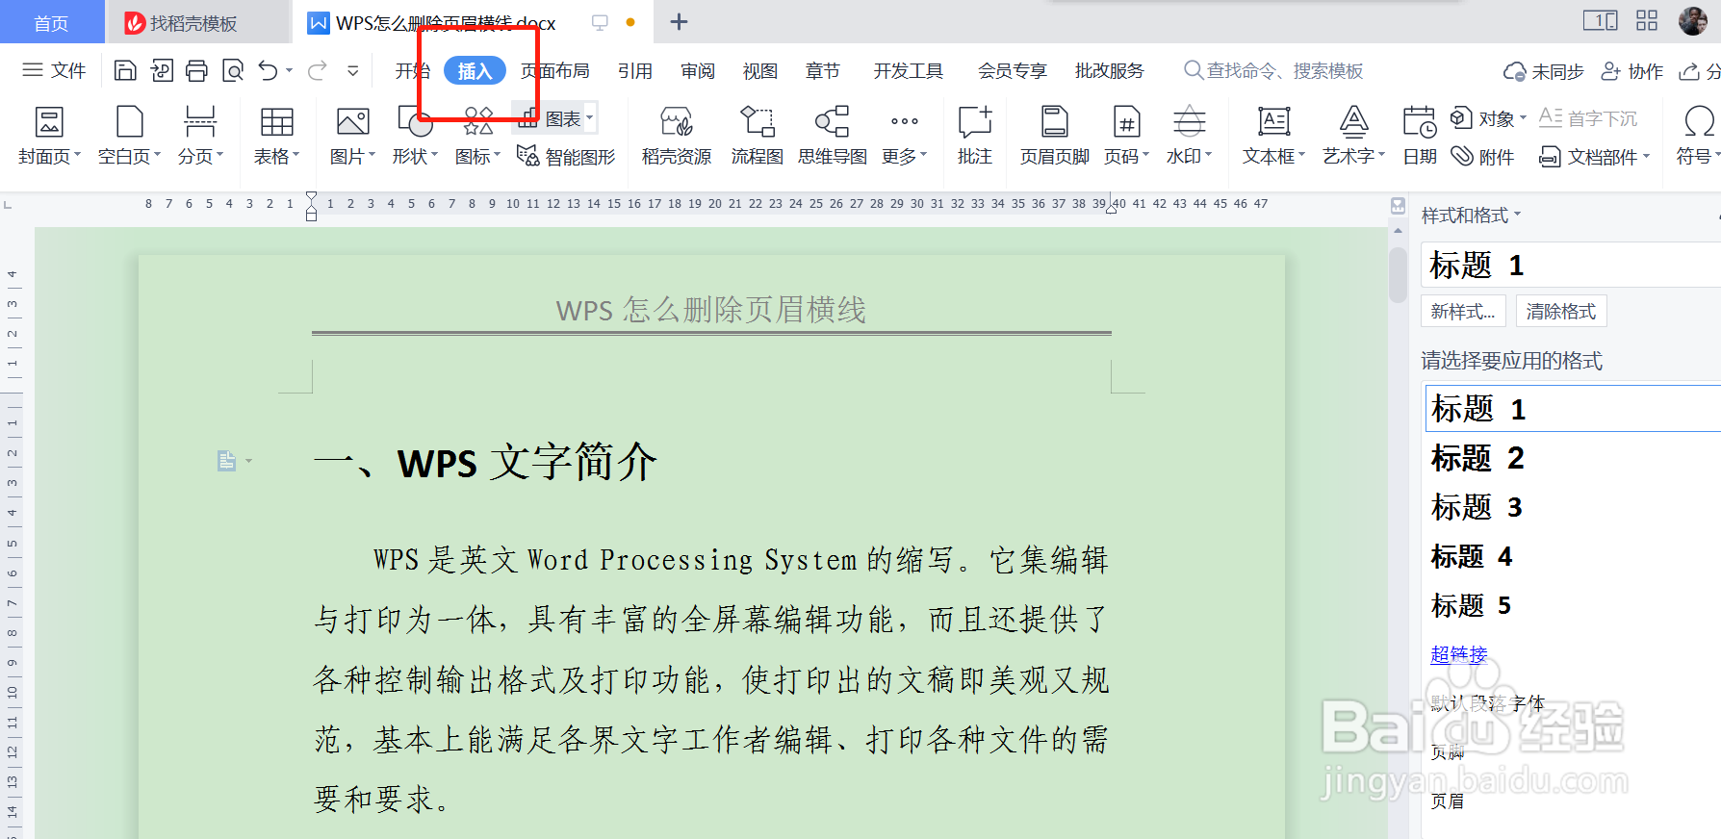Image resolution: width=1721 pixels, height=839 pixels.
Task: Click the print icon in quick toolbar
Action: pyautogui.click(x=196, y=70)
